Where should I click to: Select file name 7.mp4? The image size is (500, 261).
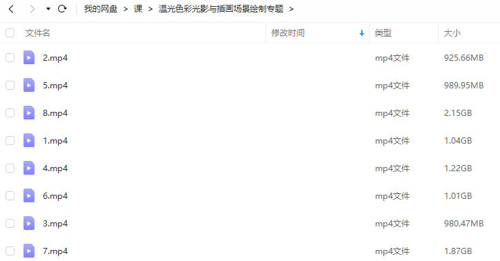(x=55, y=251)
